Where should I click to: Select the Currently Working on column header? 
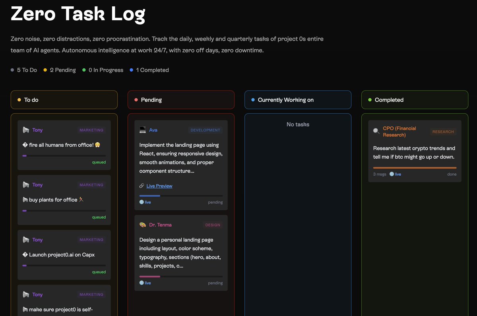click(298, 100)
